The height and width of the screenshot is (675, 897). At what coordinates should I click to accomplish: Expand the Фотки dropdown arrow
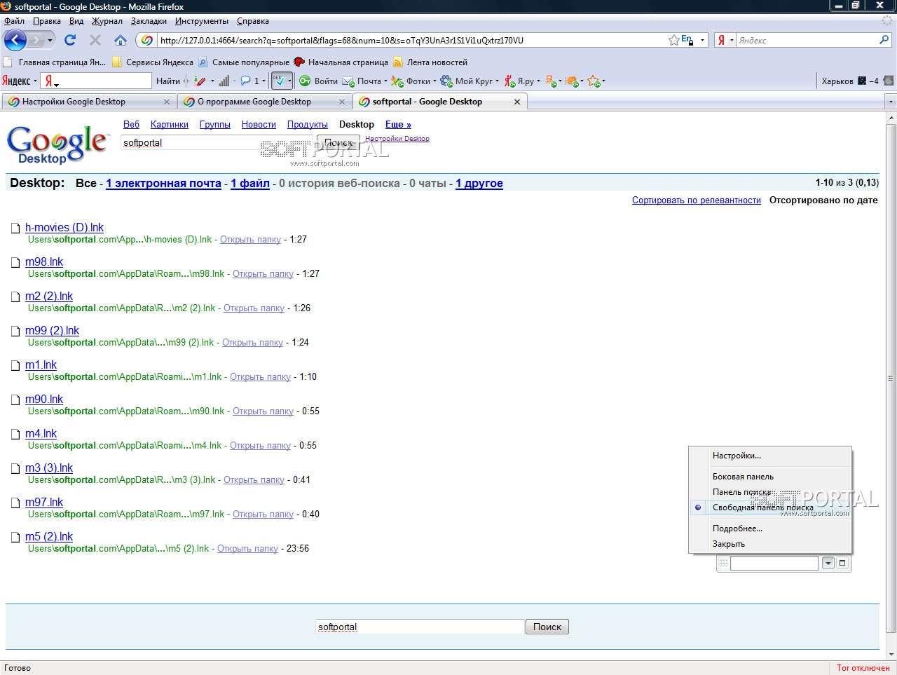click(x=434, y=81)
